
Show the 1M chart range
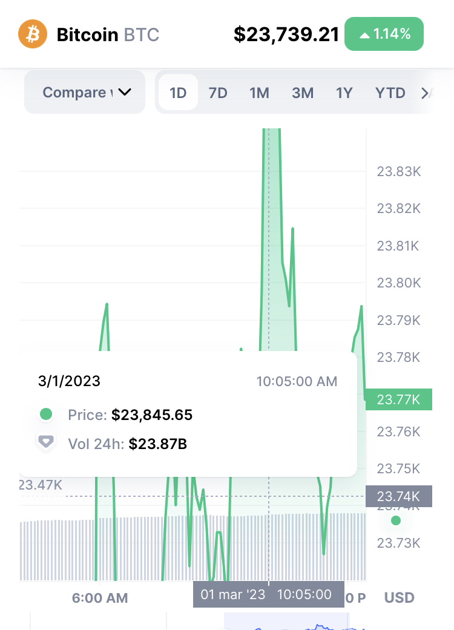click(x=259, y=93)
